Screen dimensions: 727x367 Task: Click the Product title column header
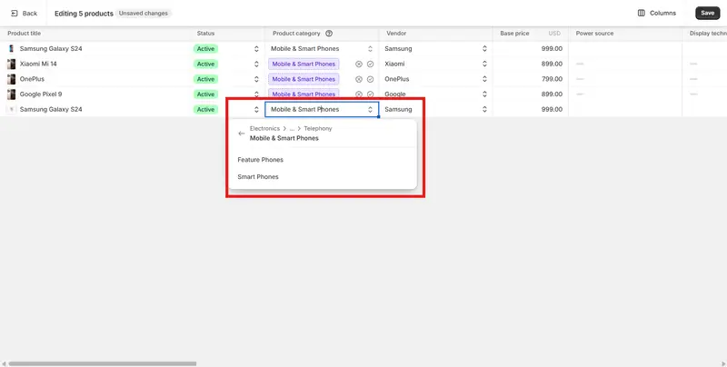coord(25,34)
